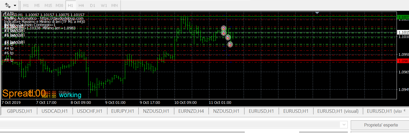Click the 9 Oct 17:00 time label
409x133 pixels.
click(x=150, y=103)
